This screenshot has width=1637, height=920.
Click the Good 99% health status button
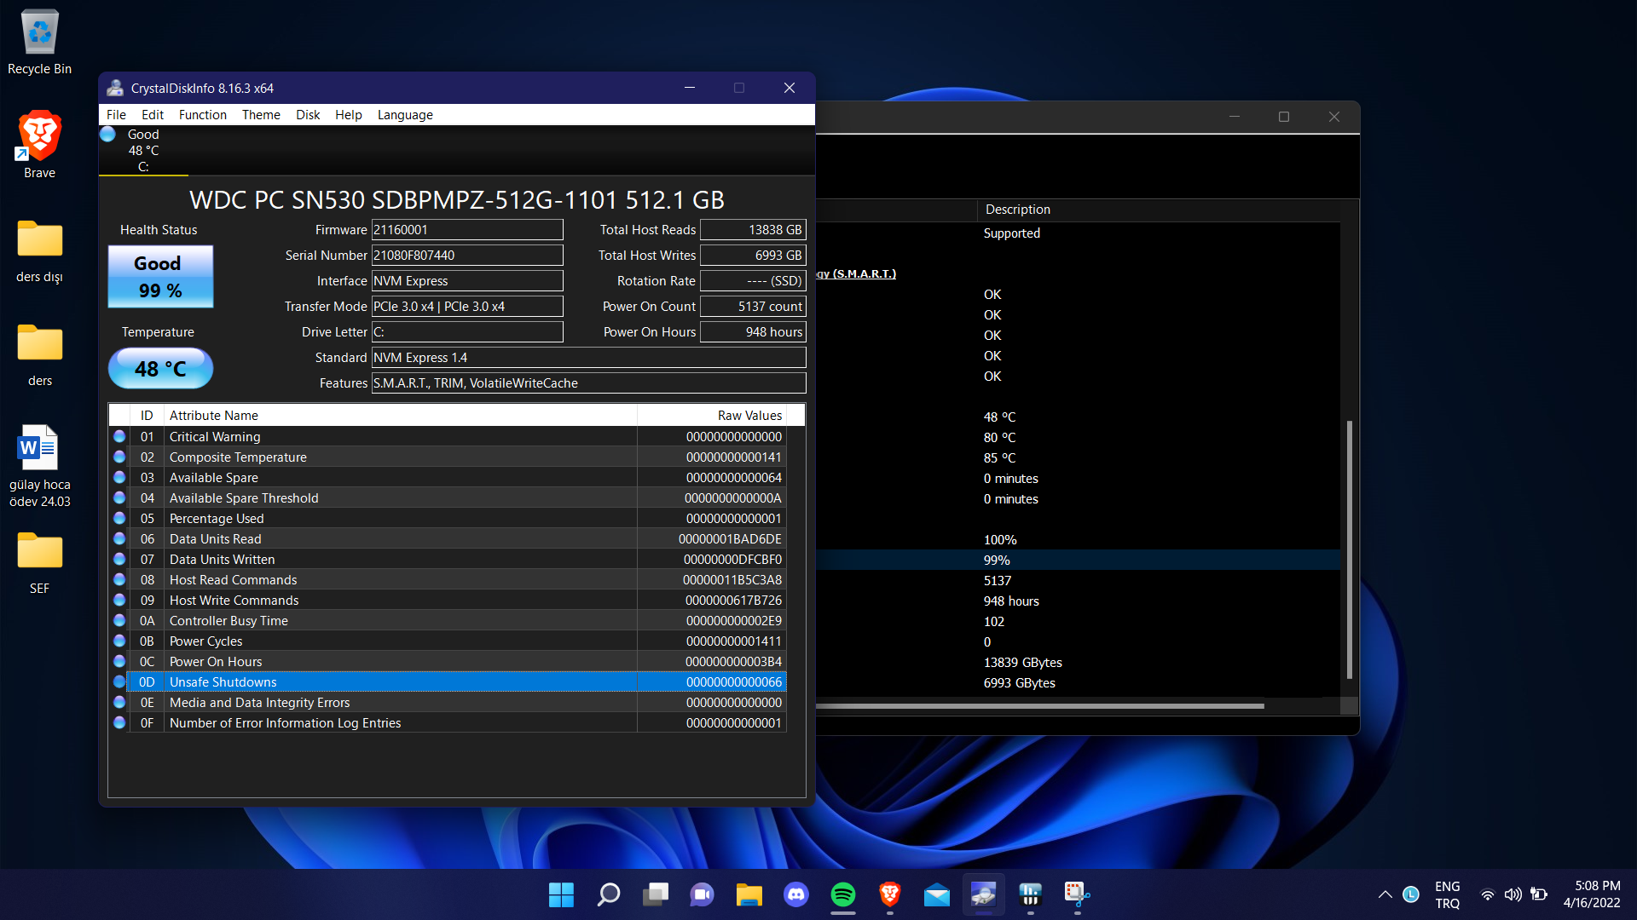point(160,277)
